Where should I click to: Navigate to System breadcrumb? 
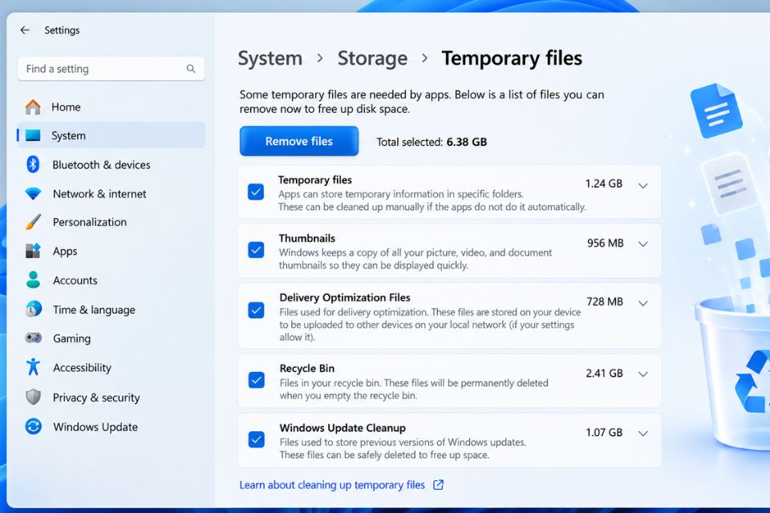tap(270, 59)
